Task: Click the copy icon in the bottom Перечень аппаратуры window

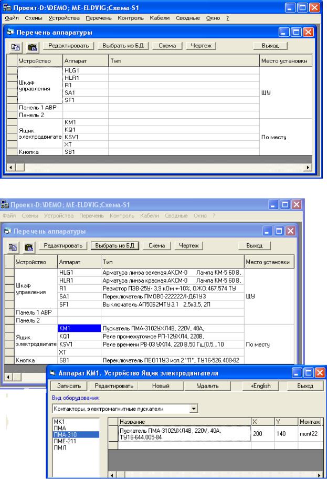Action: 13,247
